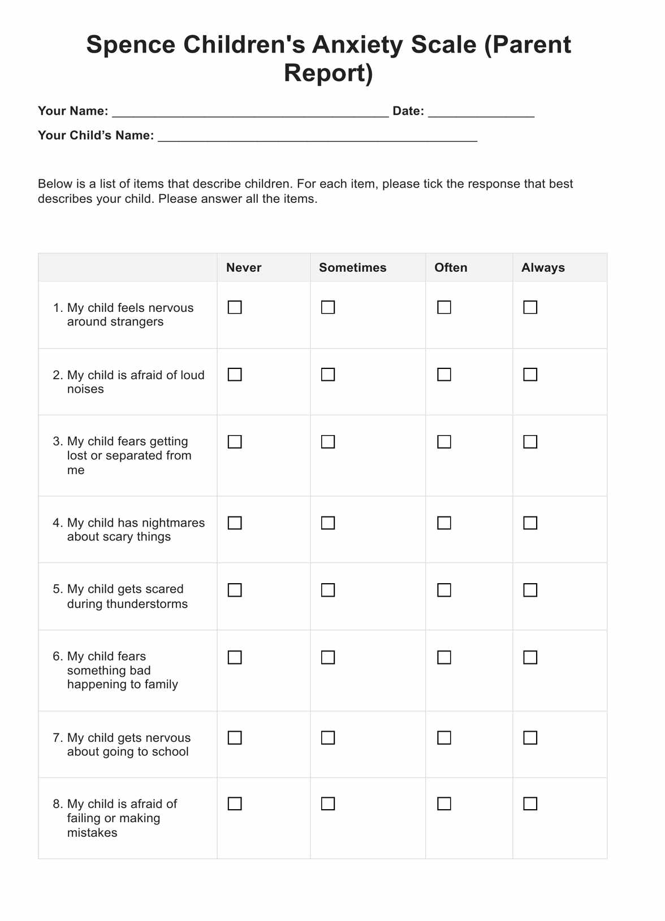The height and width of the screenshot is (921, 665).
Task: Check Sometimes for something bad happening to family
Action: pos(328,657)
